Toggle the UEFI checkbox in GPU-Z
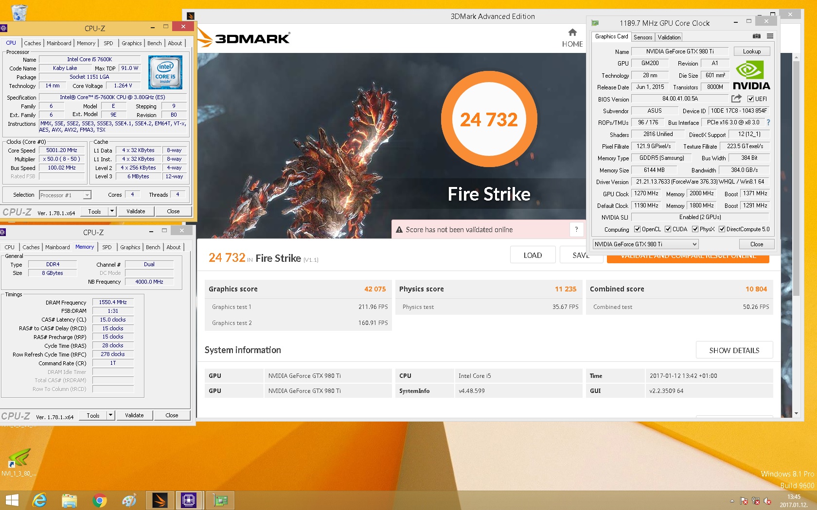 click(x=750, y=99)
